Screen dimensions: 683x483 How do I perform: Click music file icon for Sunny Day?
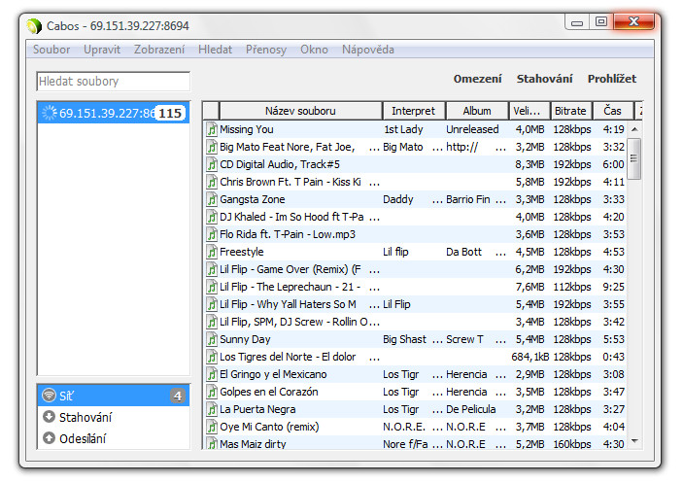[x=212, y=339]
